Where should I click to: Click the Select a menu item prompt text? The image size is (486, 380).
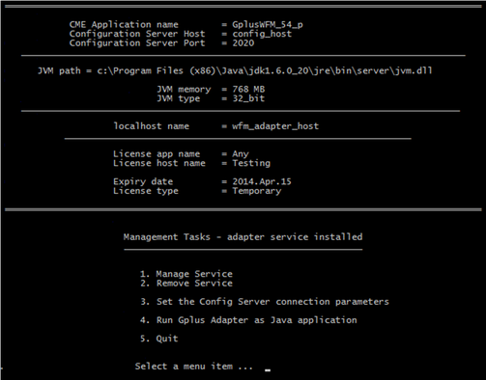194,366
